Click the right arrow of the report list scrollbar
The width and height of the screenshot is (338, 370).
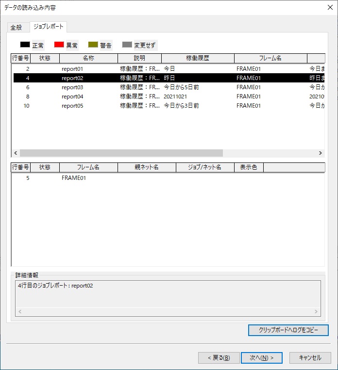pos(320,153)
